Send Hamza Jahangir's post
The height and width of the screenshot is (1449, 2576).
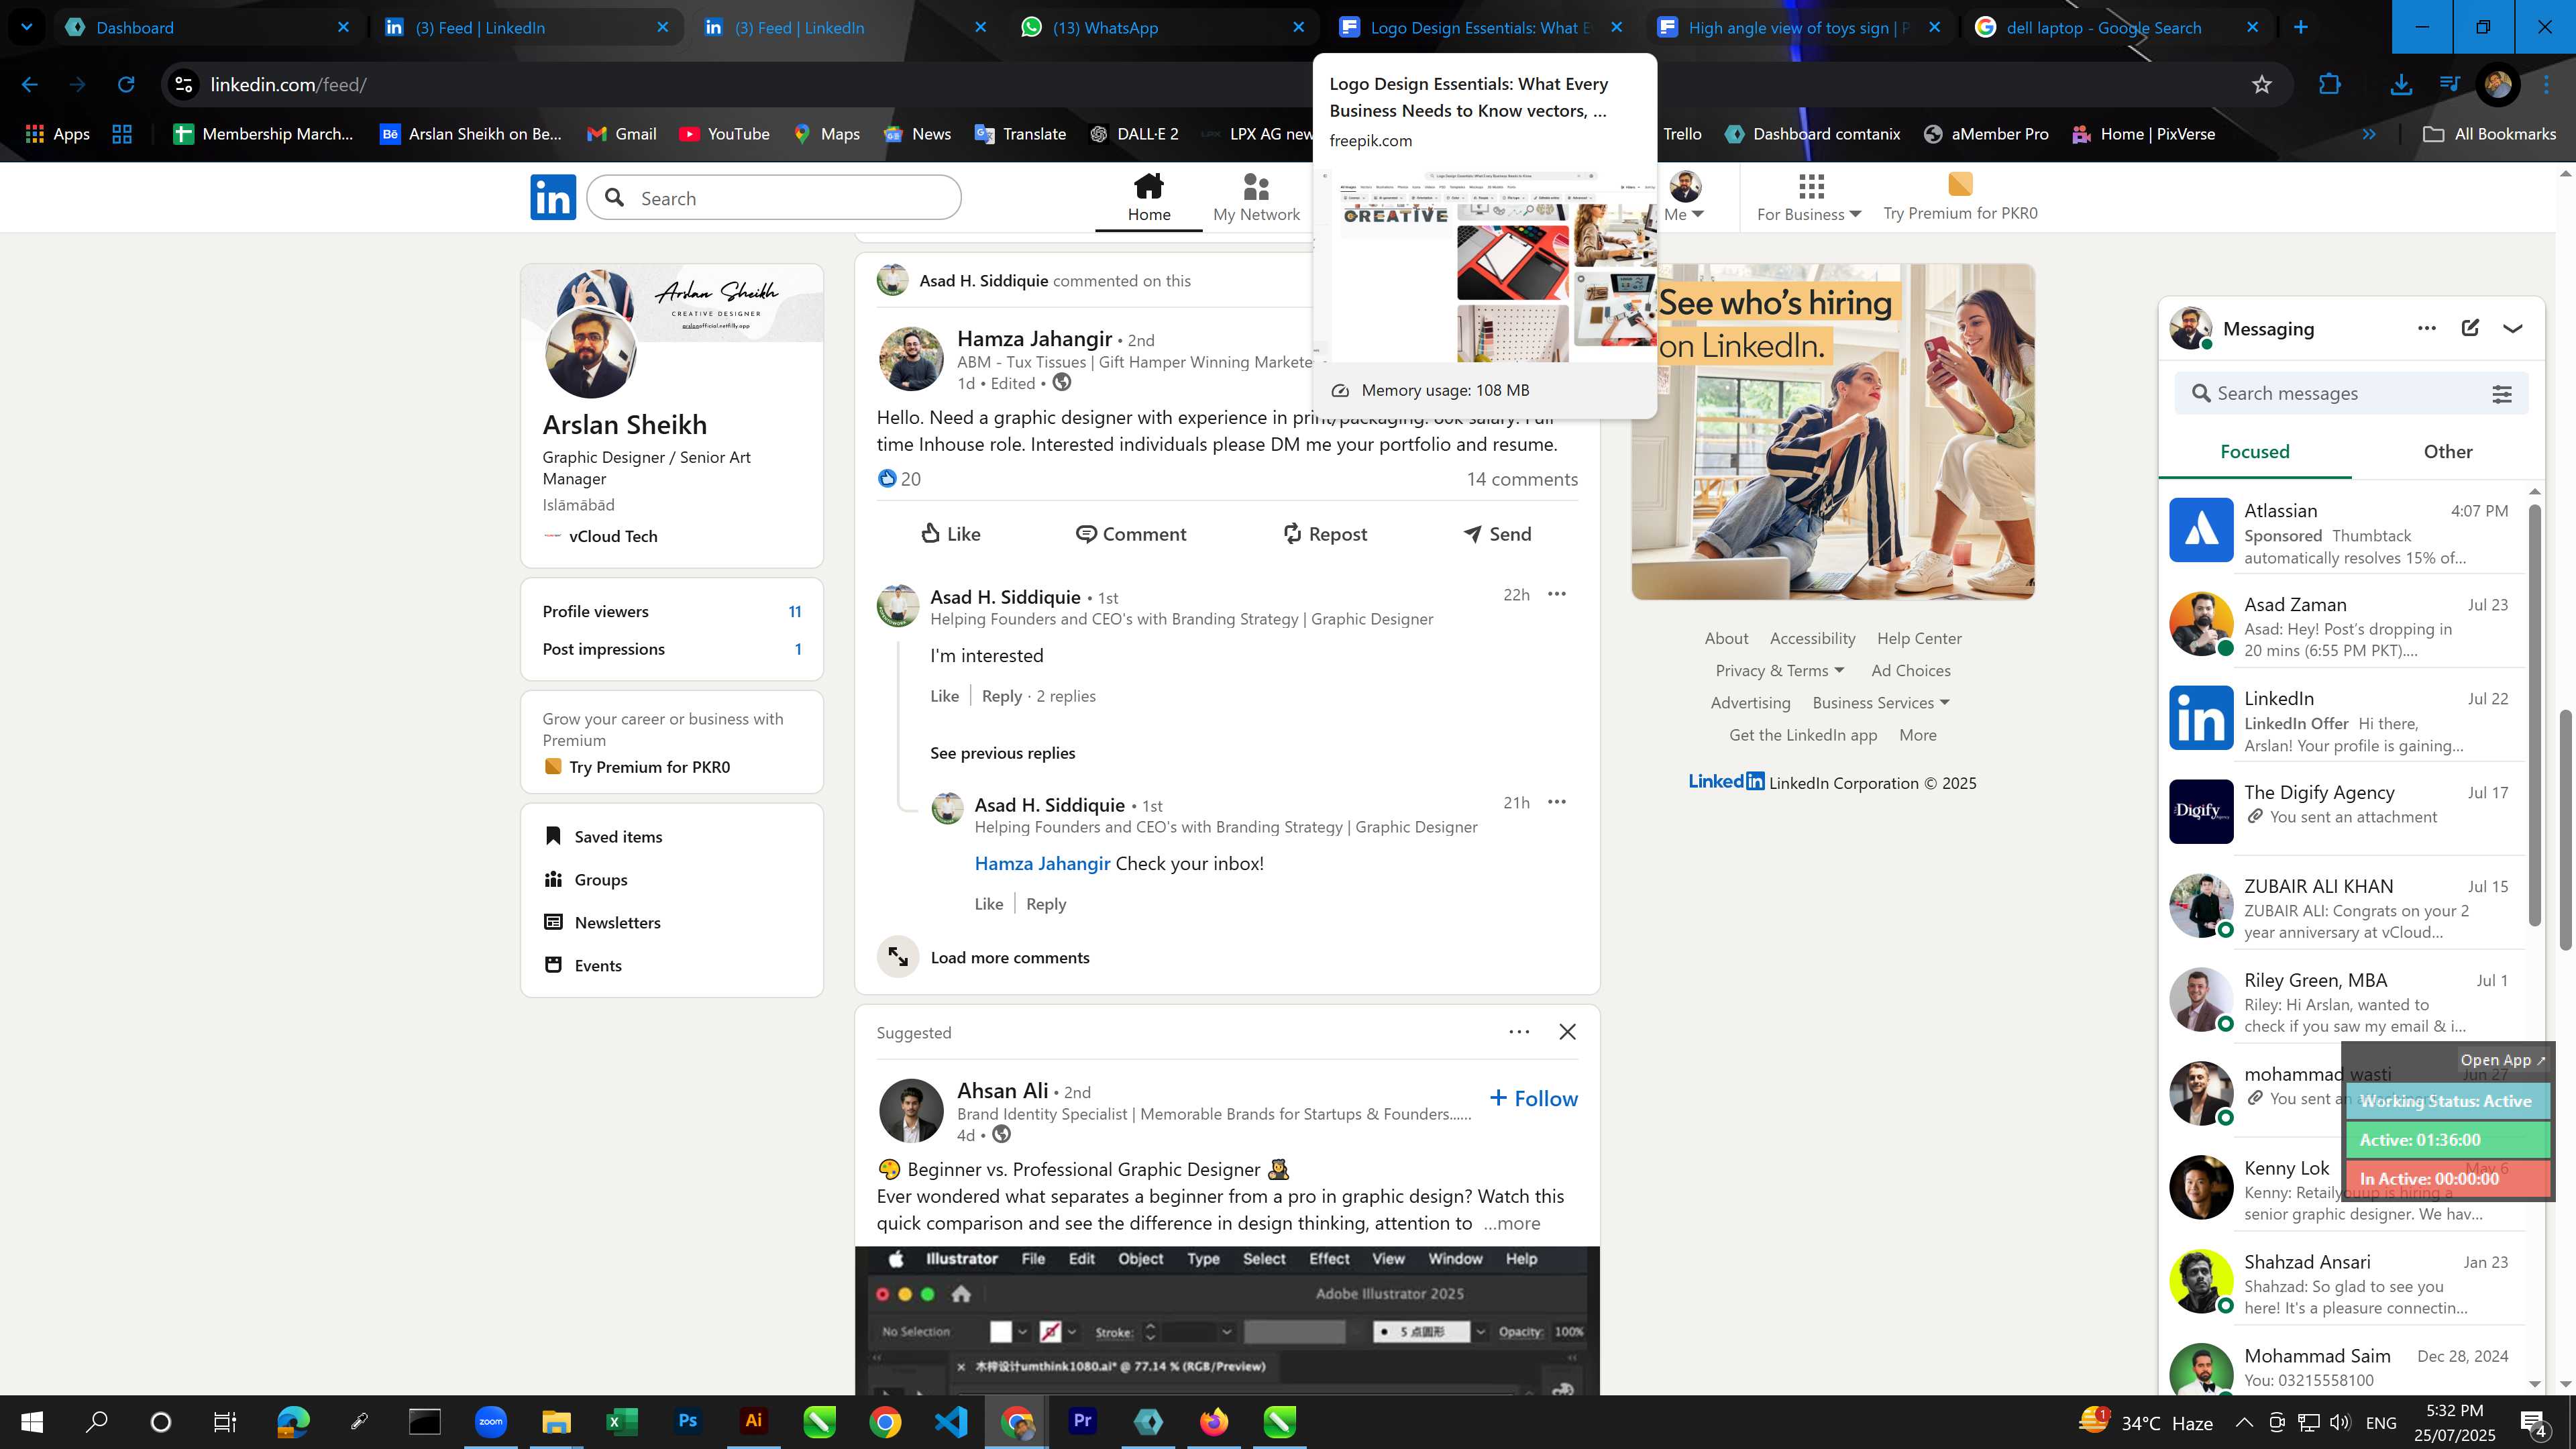coord(1497,534)
